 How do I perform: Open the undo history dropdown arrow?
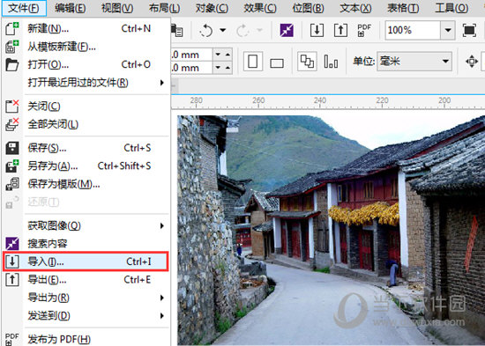point(223,30)
